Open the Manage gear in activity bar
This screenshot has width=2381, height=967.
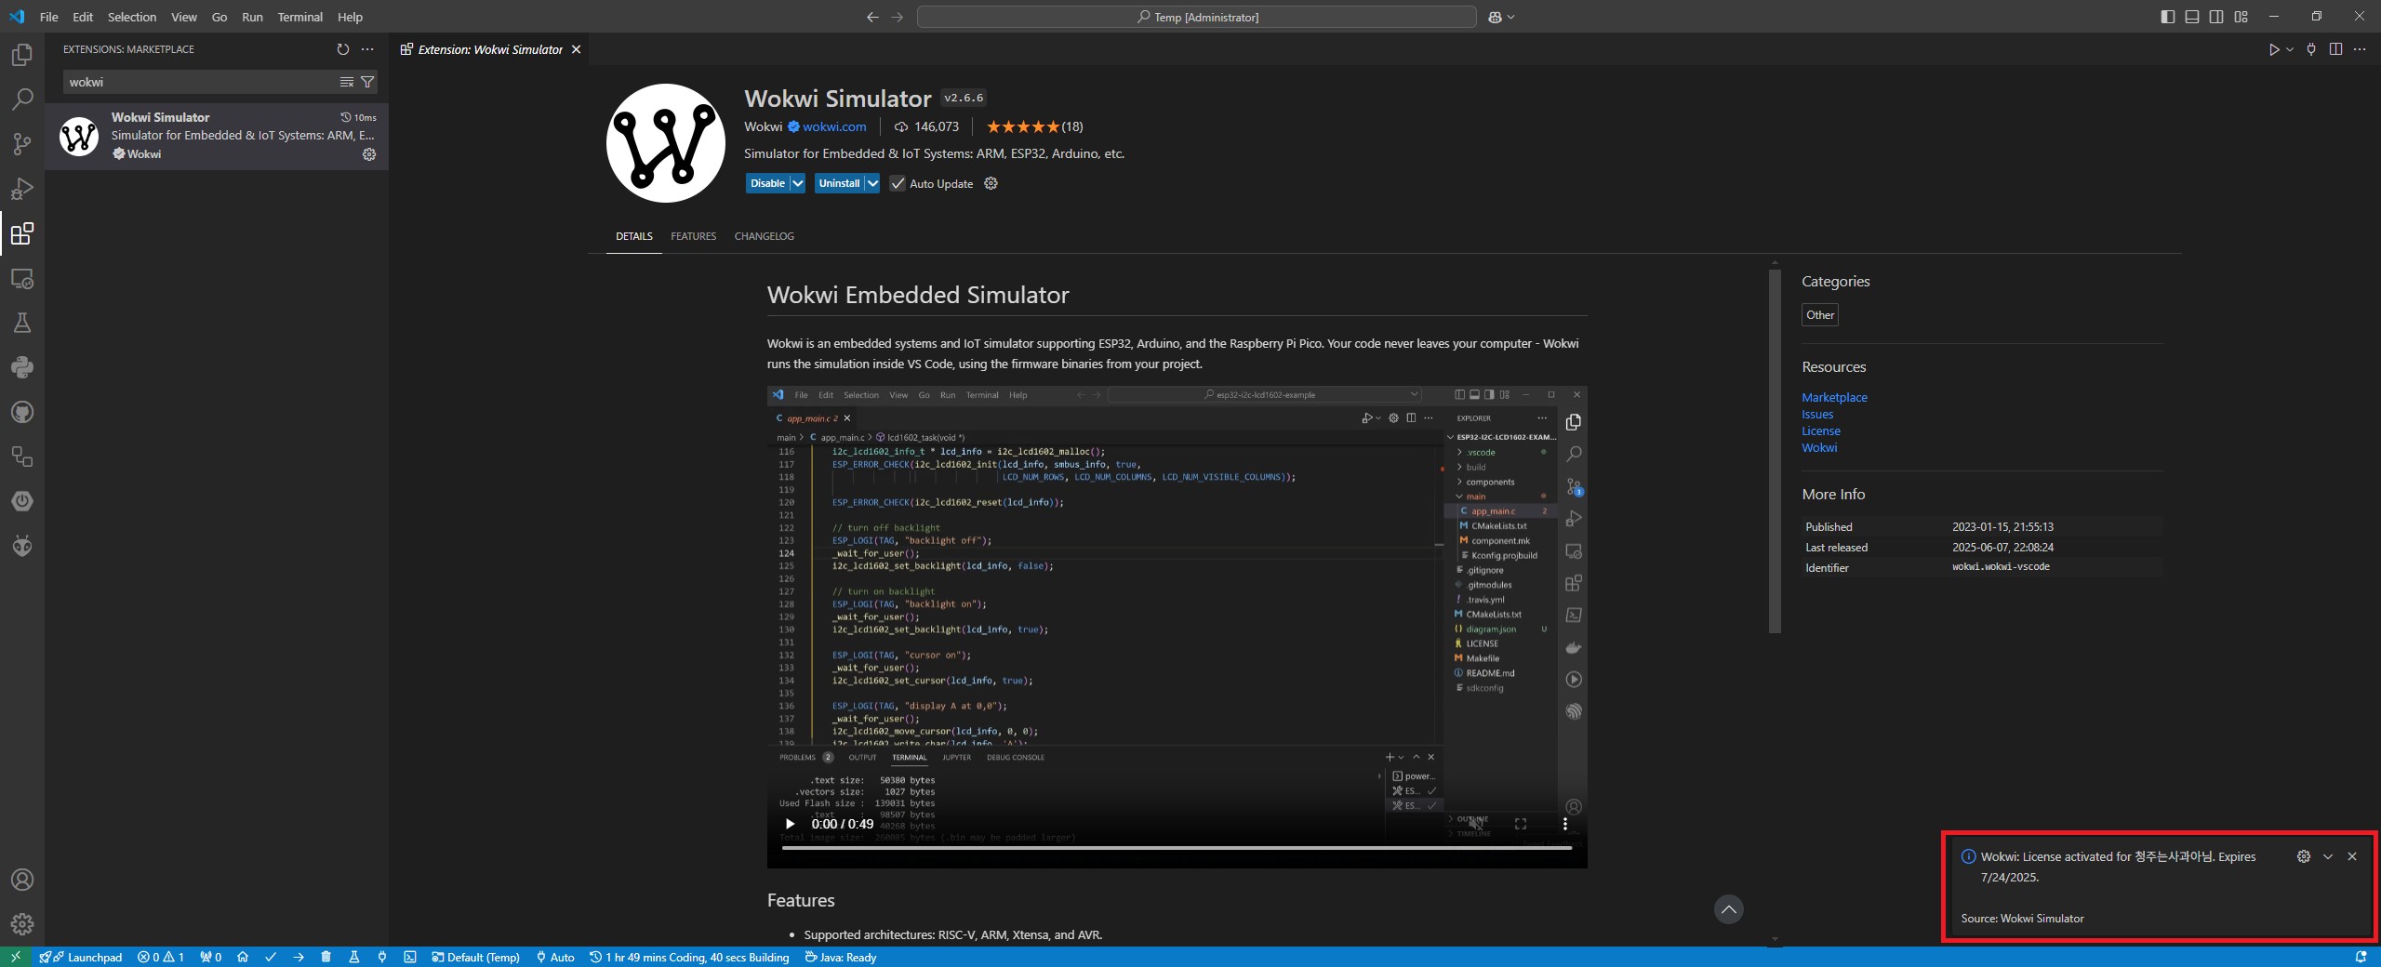(22, 923)
